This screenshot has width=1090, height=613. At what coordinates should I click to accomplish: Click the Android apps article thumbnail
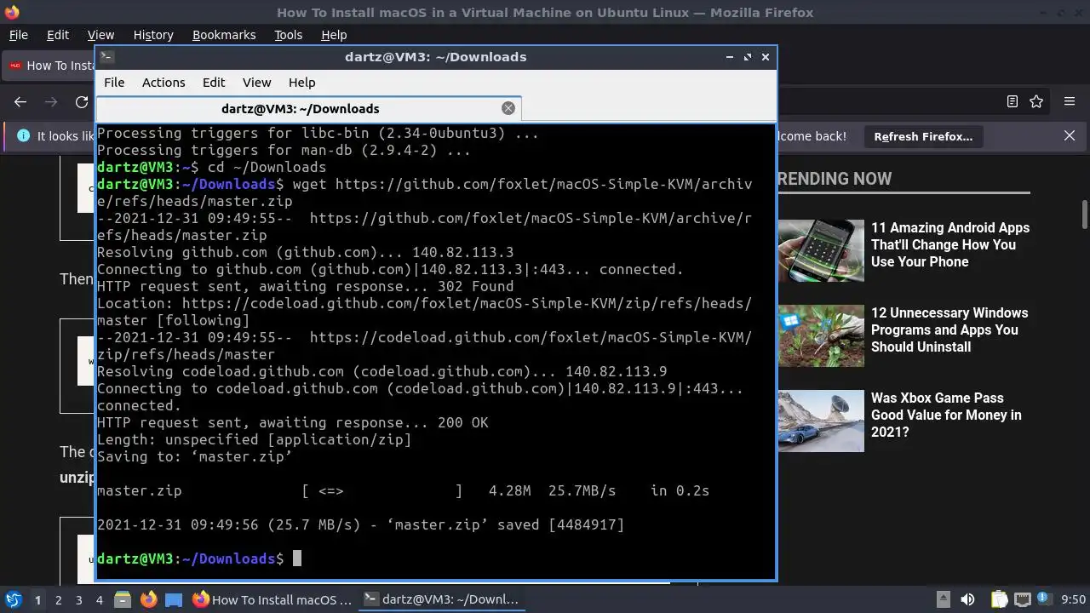821,250
